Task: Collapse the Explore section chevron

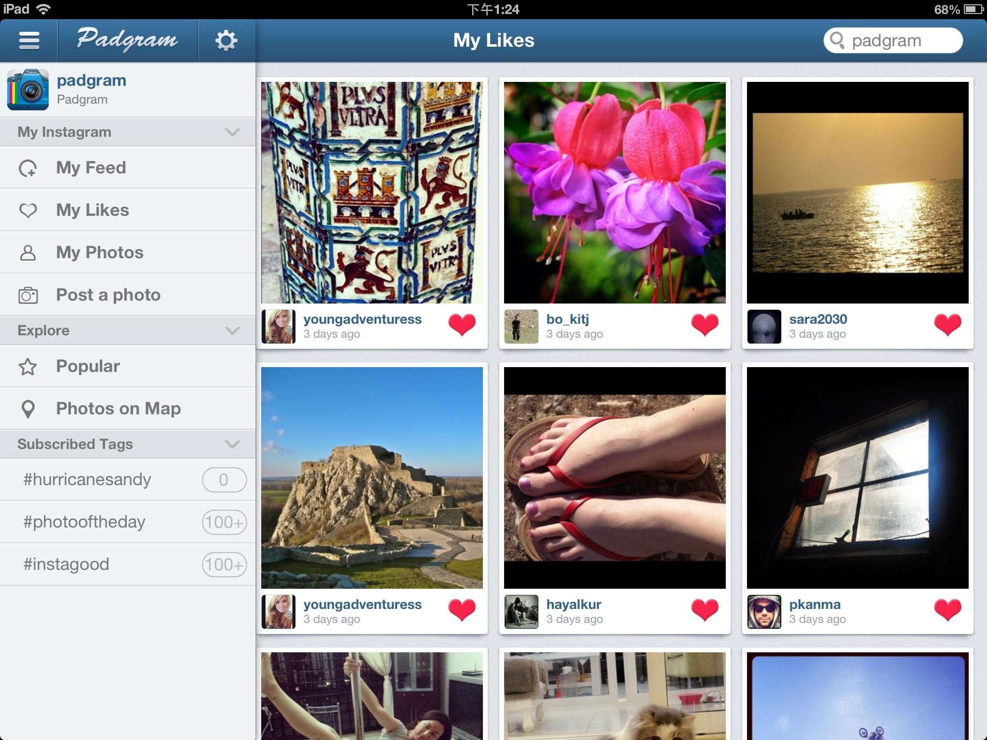Action: point(232,330)
